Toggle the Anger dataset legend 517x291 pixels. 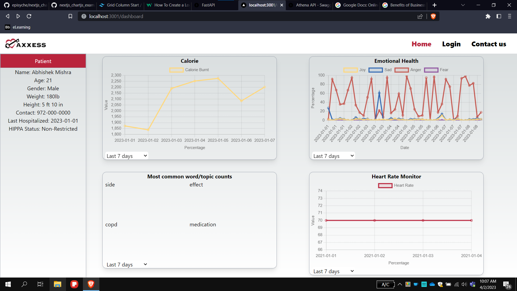[408, 70]
